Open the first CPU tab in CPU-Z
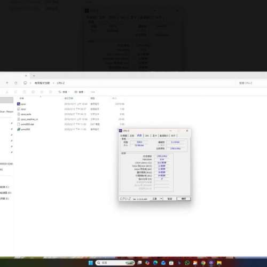Image resolution: width=267 pixels, height=267 pixels. pos(124,136)
